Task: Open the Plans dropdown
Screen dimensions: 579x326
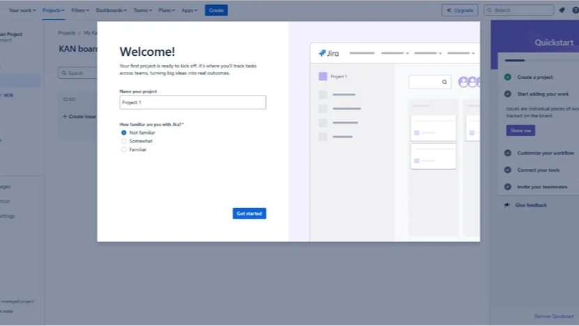Action: 167,10
